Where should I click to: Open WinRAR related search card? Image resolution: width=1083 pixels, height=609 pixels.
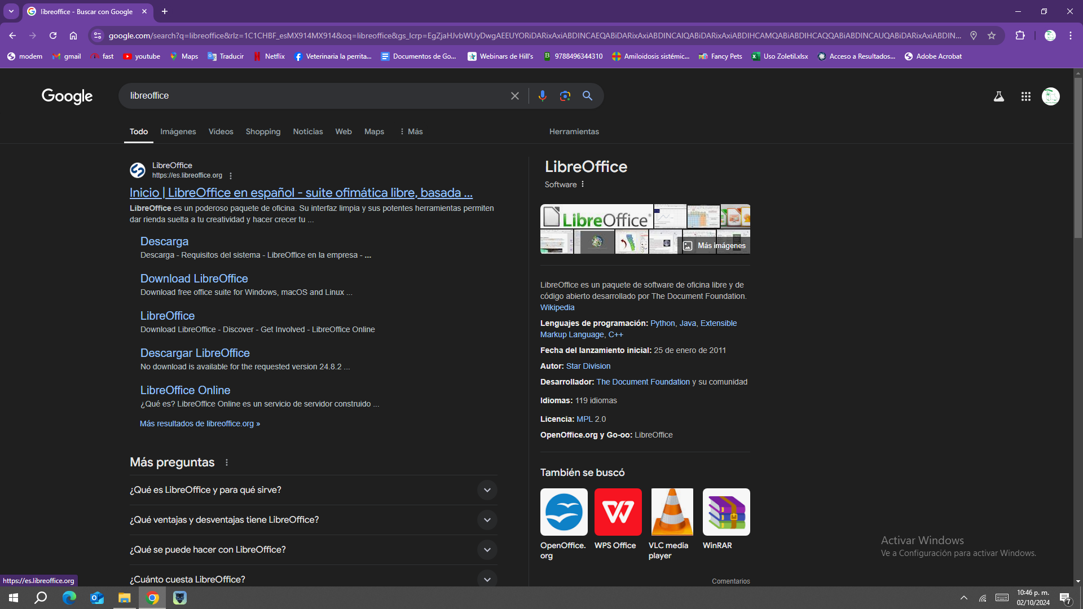(x=726, y=520)
